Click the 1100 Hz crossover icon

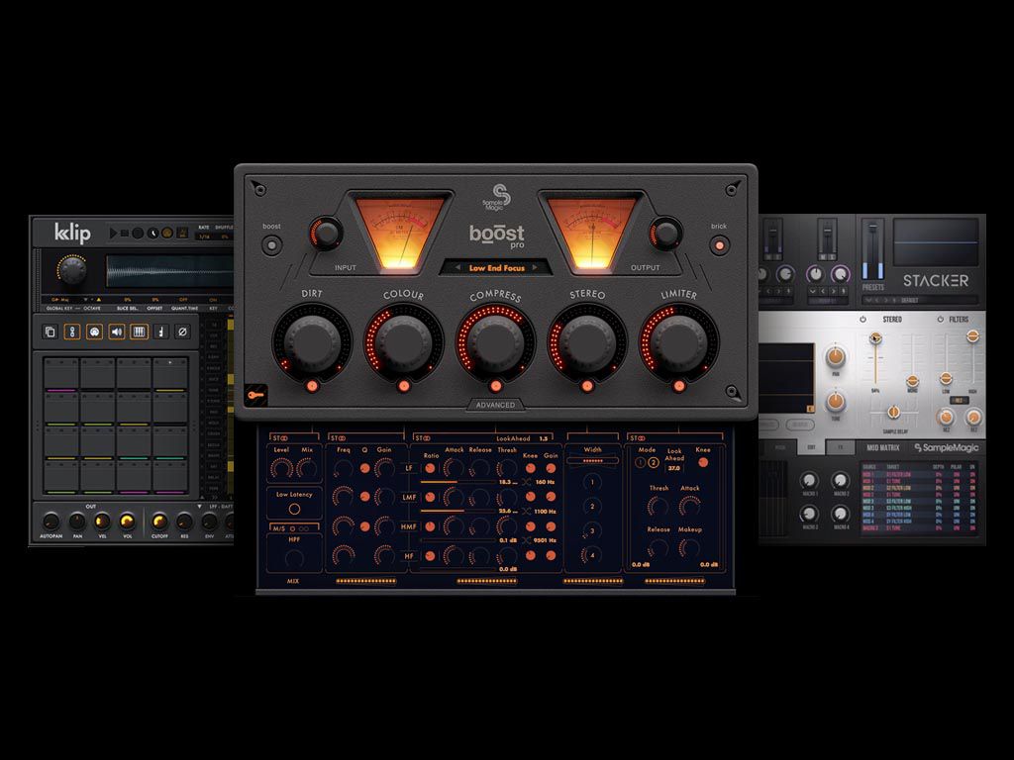527,512
